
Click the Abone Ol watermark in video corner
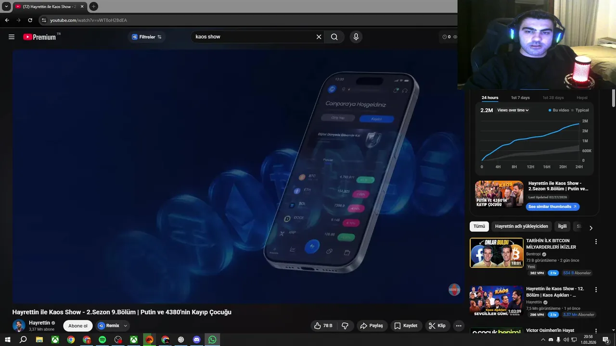(454, 290)
